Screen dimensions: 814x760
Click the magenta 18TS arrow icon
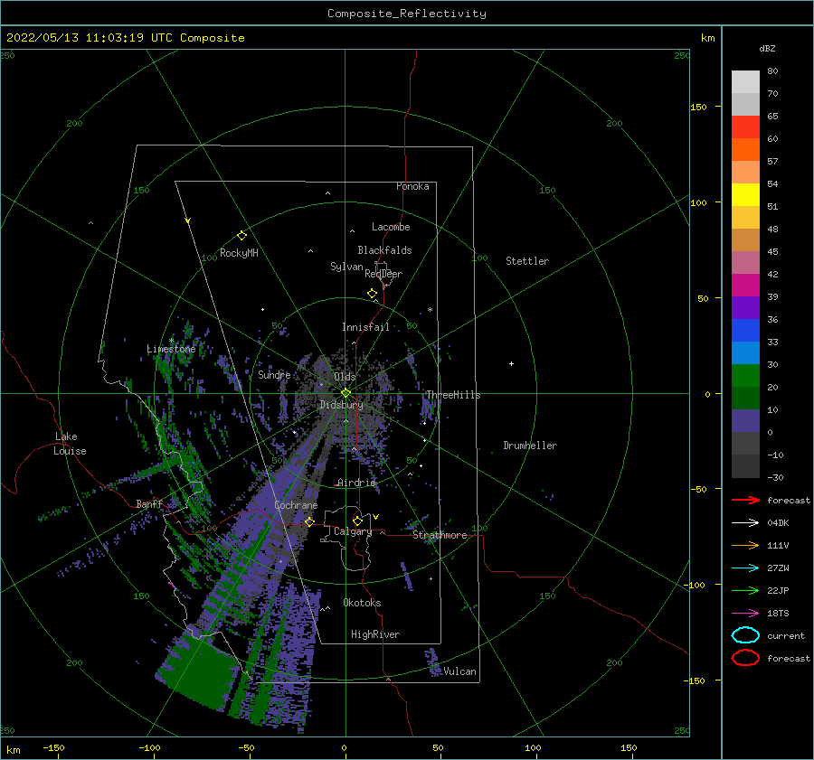pyautogui.click(x=745, y=614)
